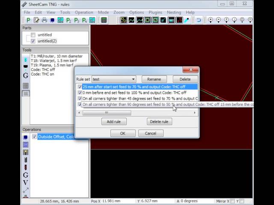Toggle the untitled part checkbox
The width and height of the screenshot is (274, 205).
click(x=33, y=35)
